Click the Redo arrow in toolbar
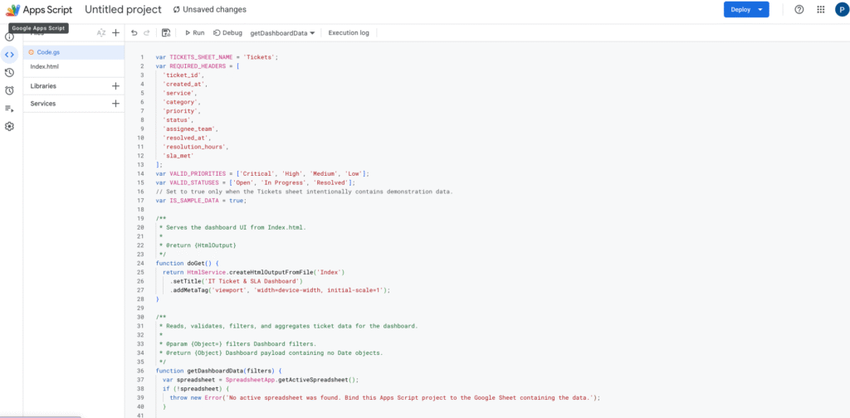Image resolution: width=850 pixels, height=418 pixels. coord(146,33)
